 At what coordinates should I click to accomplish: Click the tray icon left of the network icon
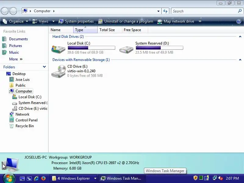point(206,178)
